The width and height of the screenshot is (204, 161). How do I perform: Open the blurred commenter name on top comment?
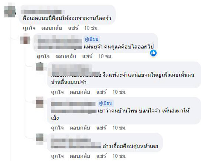(43, 12)
